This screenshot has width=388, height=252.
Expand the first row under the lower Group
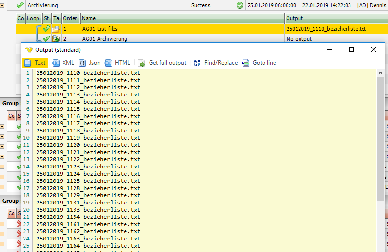pyautogui.click(x=2, y=224)
